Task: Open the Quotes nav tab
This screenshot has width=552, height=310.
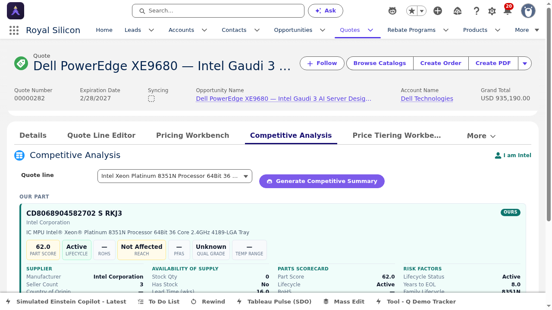Action: [x=350, y=30]
